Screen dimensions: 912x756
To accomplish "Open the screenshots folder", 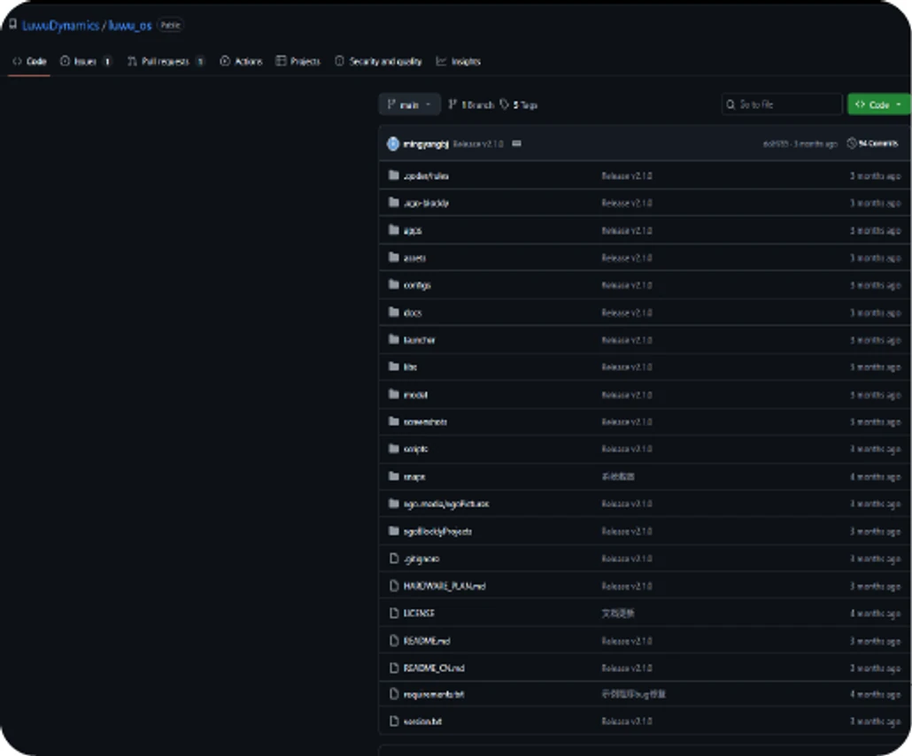I will (425, 421).
